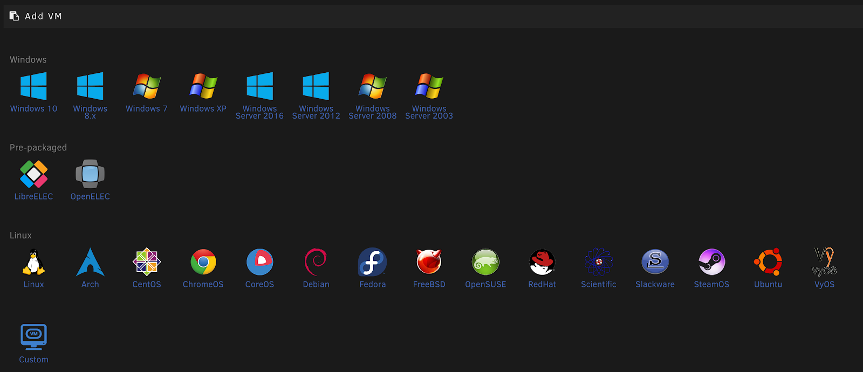Click the OpenELEC label link
This screenshot has height=372, width=863.
(90, 196)
